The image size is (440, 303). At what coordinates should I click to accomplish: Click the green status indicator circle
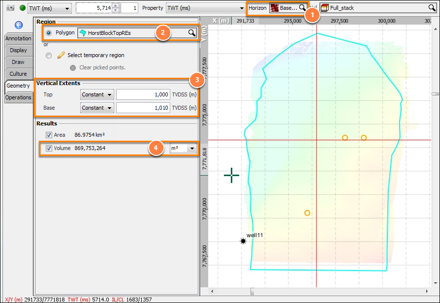(23, 8)
